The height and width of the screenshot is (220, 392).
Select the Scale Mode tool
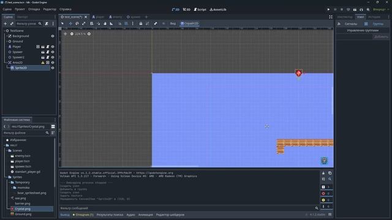(84, 23)
